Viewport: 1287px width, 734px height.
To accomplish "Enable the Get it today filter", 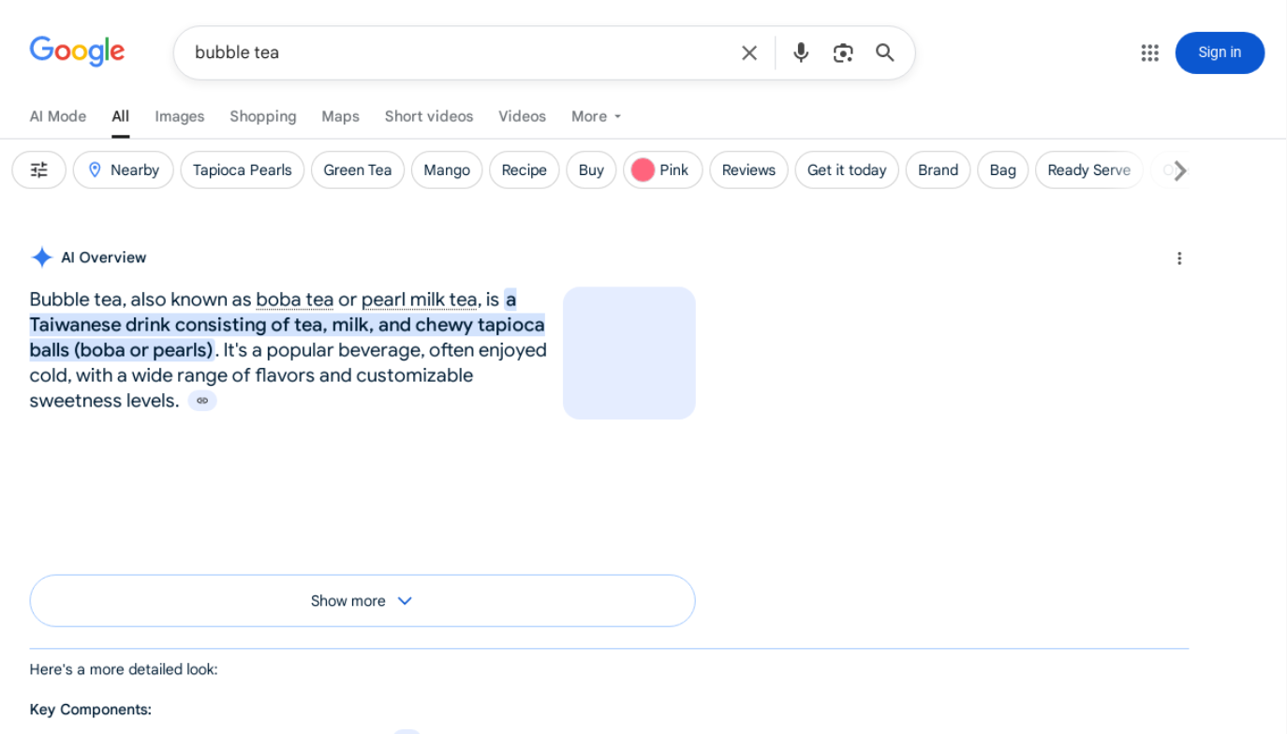I will point(847,170).
